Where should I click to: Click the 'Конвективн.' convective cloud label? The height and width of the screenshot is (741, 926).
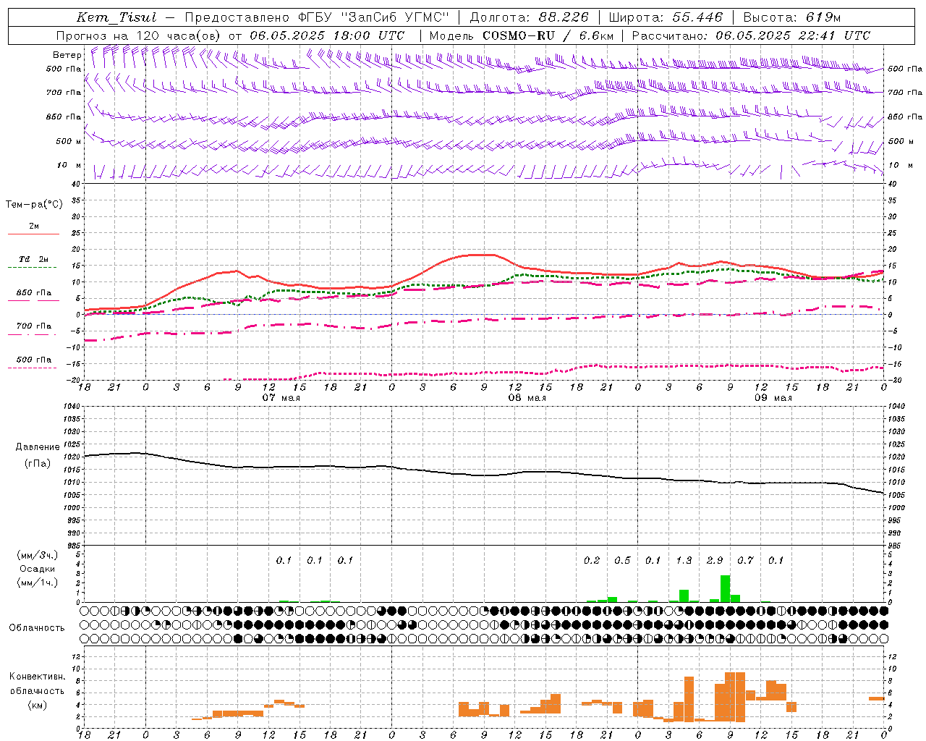click(38, 677)
